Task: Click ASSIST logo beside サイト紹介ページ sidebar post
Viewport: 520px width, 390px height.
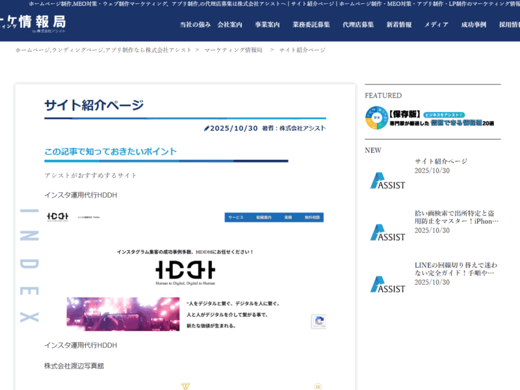Action: click(387, 181)
